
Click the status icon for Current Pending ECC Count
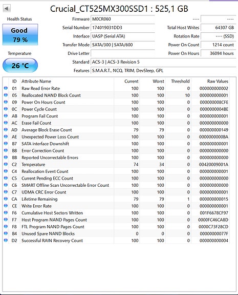[6, 178]
